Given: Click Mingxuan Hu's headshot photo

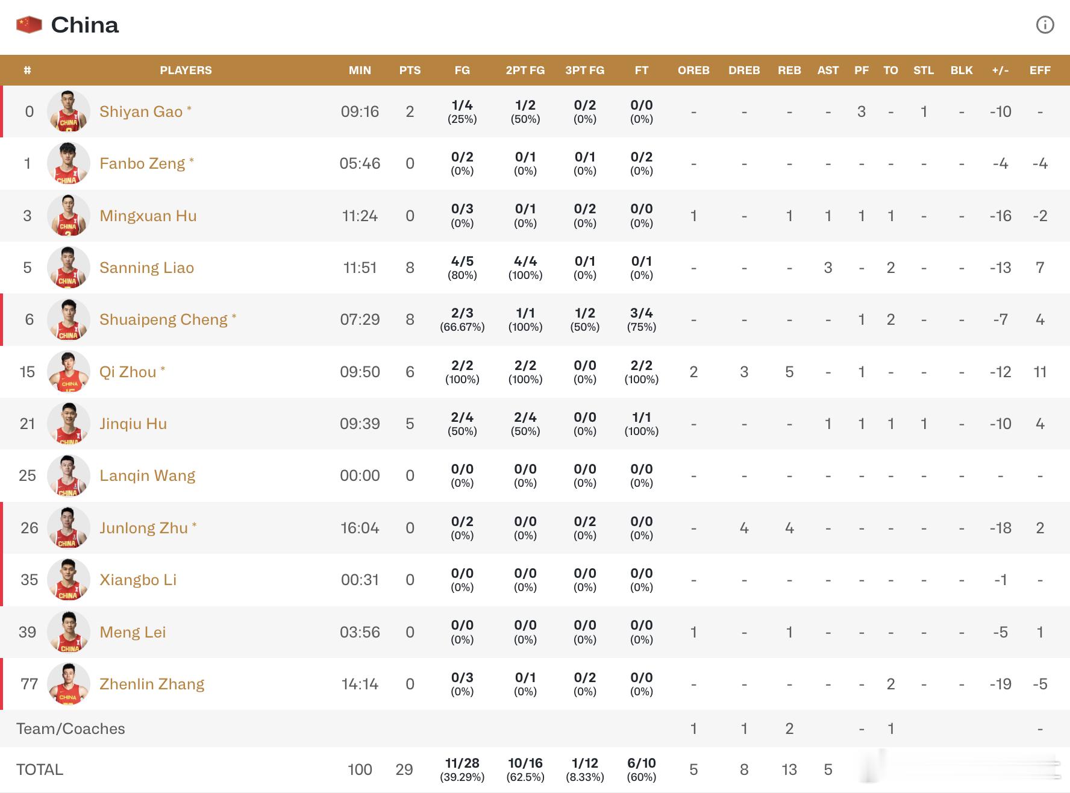Looking at the screenshot, I should [x=69, y=216].
